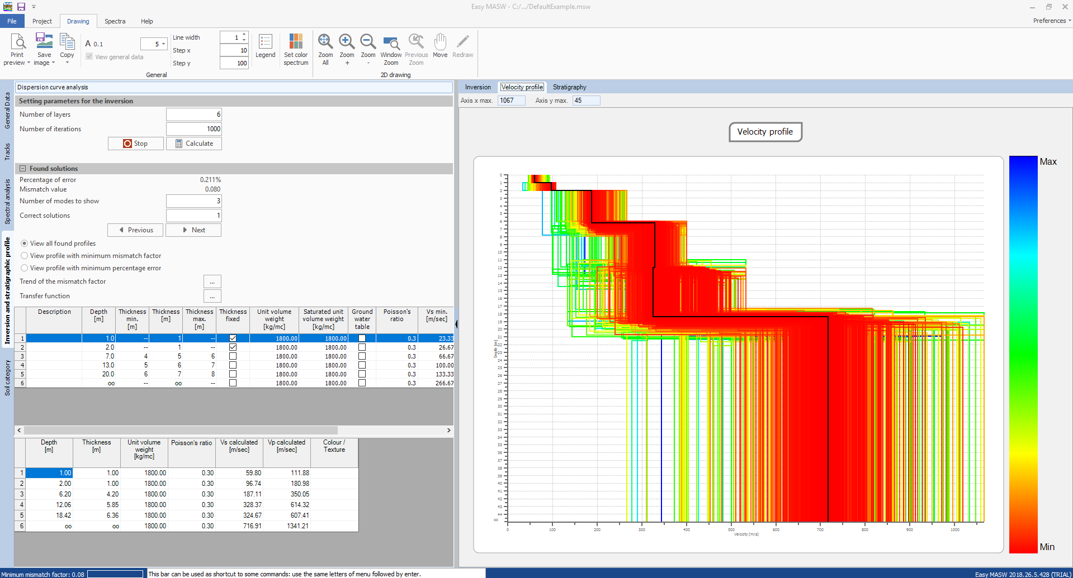This screenshot has height=578, width=1073.
Task: Toggle 'View general data' checkbox
Action: coord(89,56)
